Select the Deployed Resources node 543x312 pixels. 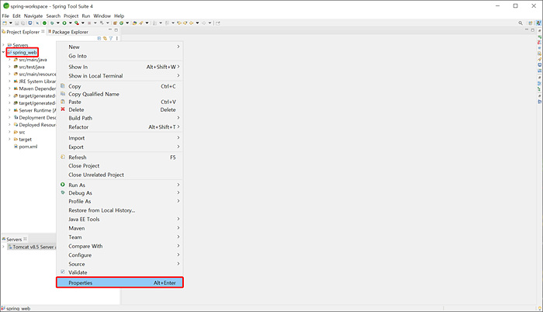(35, 125)
